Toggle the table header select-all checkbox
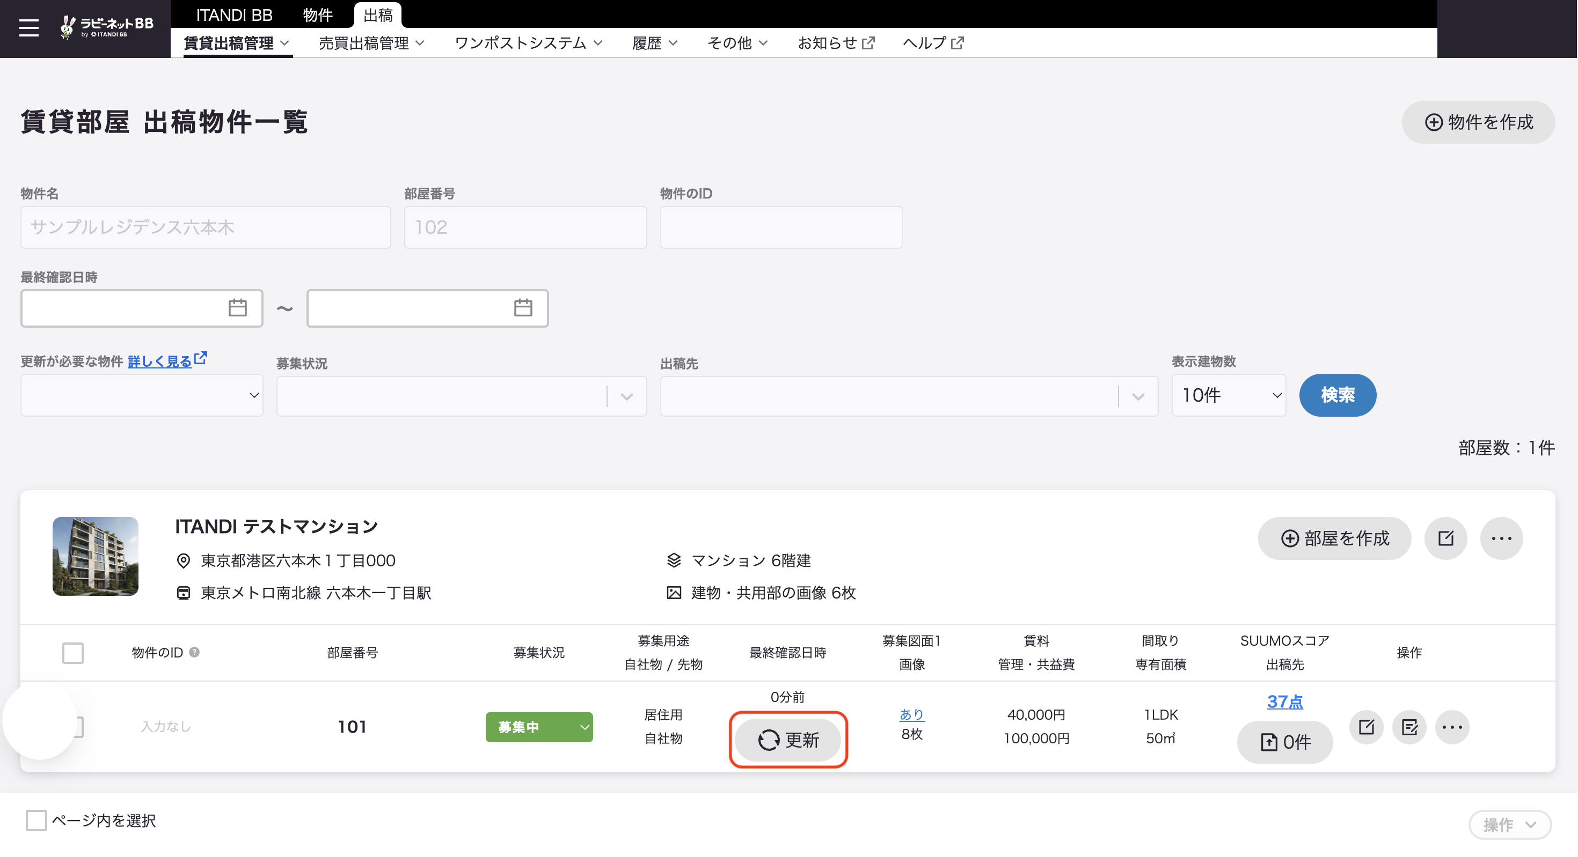This screenshot has width=1578, height=857. (x=73, y=653)
